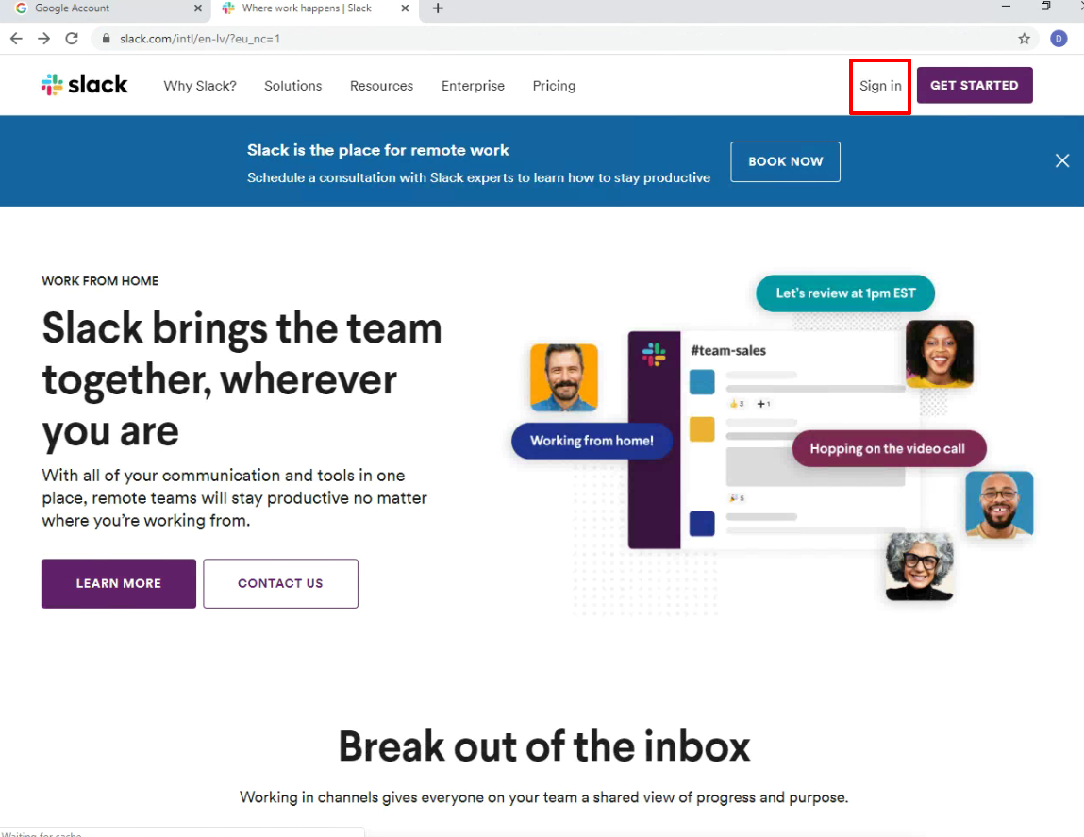Open the Why Slack? menu
1084x837 pixels.
[200, 86]
